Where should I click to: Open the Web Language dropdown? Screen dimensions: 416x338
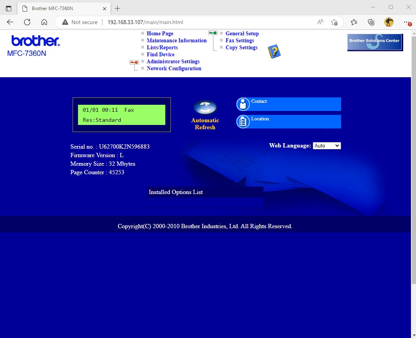pyautogui.click(x=327, y=146)
